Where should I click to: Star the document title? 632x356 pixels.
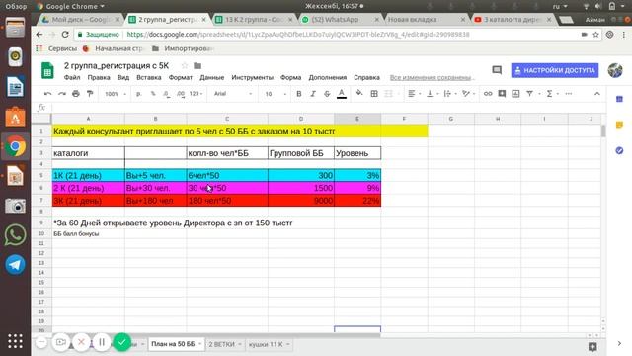coord(185,66)
